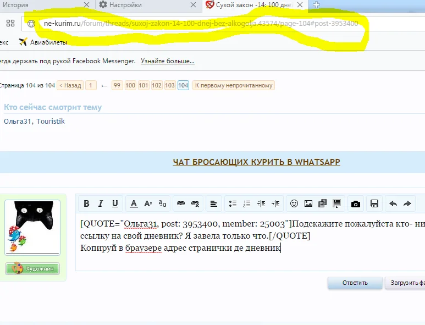This screenshot has height=325, width=425.
Task: Open text alignment options
Action: coord(213,203)
